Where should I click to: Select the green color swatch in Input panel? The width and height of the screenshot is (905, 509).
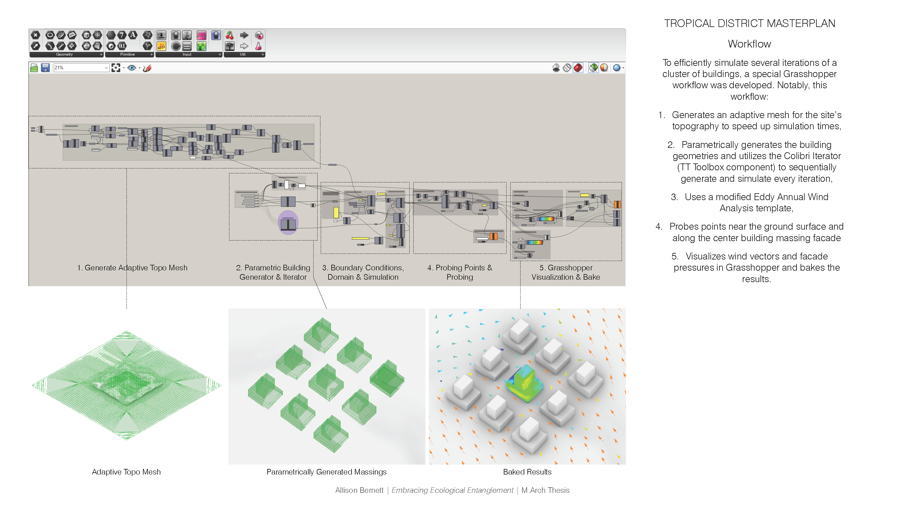[x=202, y=47]
